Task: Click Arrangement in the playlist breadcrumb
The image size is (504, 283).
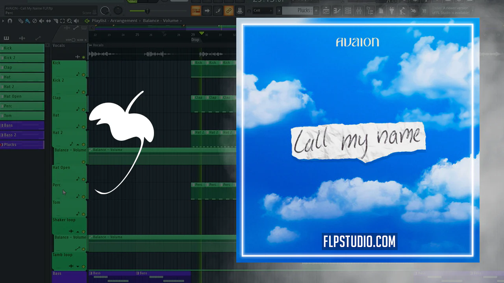Action: click(x=124, y=20)
